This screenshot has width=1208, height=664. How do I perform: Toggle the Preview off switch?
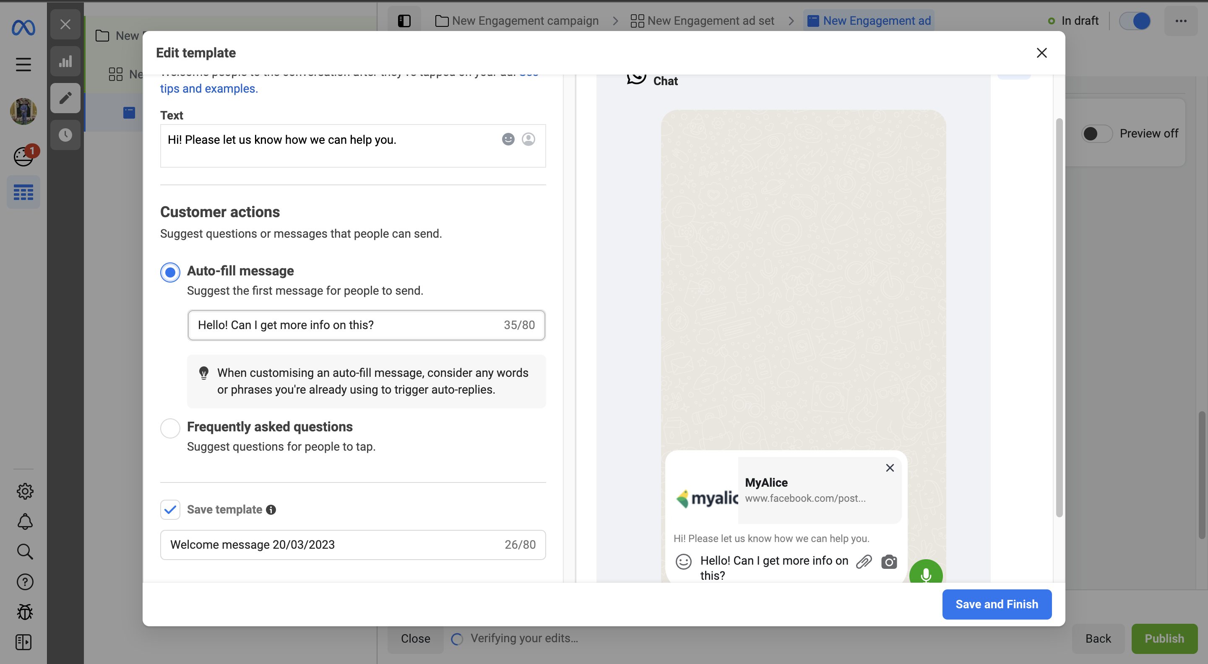1096,134
